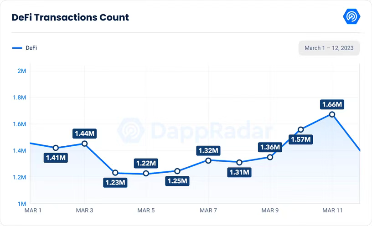The image size is (372, 226).
Task: Click the DeFi Transactions Count title
Action: [70, 17]
